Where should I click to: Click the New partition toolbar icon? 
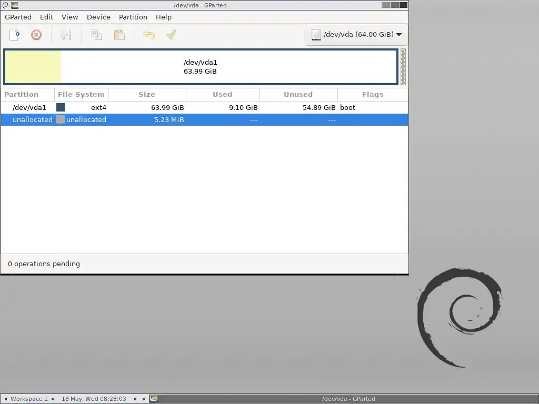pos(14,35)
